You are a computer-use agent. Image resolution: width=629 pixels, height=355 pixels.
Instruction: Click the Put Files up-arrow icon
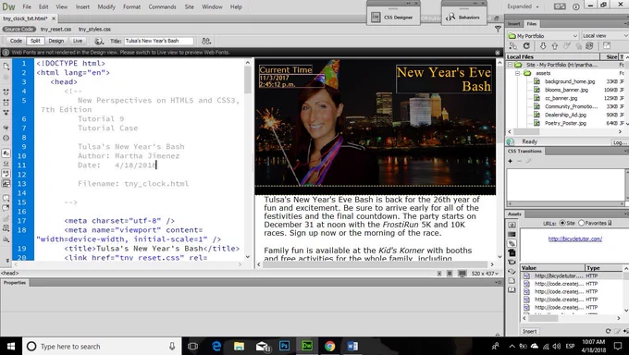click(x=554, y=46)
